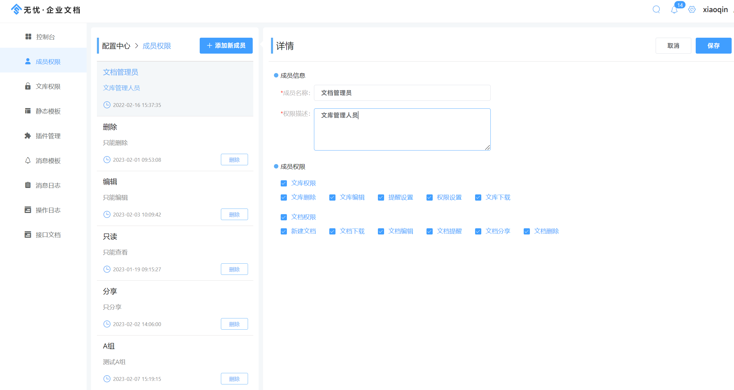The width and height of the screenshot is (734, 390).
Task: Open 插件管理 in the sidebar
Action: pos(43,135)
